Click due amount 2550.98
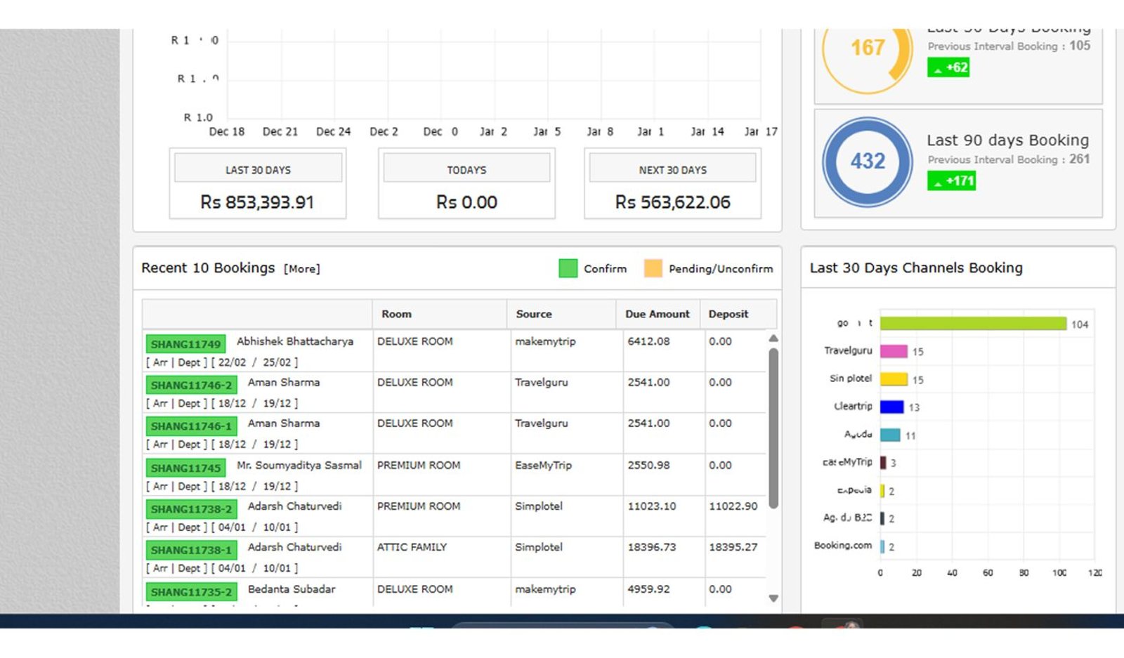Viewport: 1124px width, 658px height. pyautogui.click(x=648, y=465)
